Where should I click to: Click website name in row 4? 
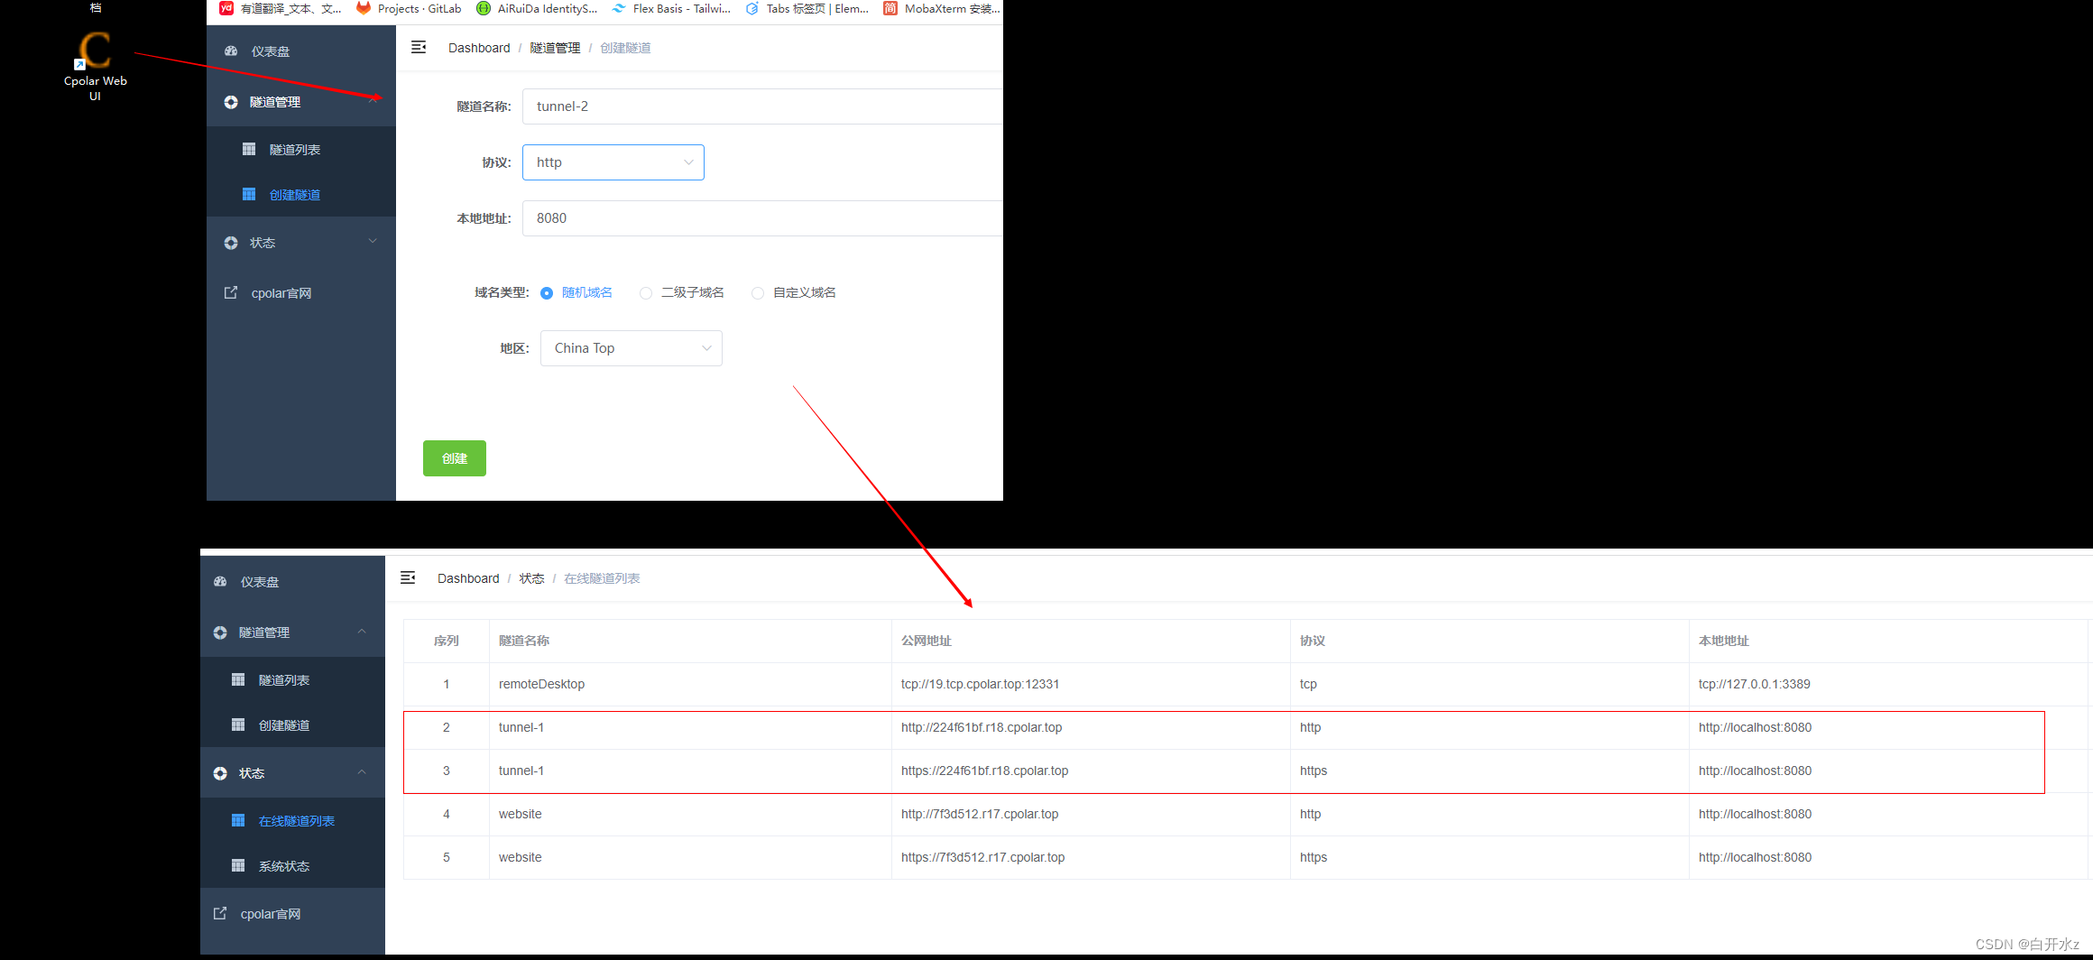(x=521, y=814)
